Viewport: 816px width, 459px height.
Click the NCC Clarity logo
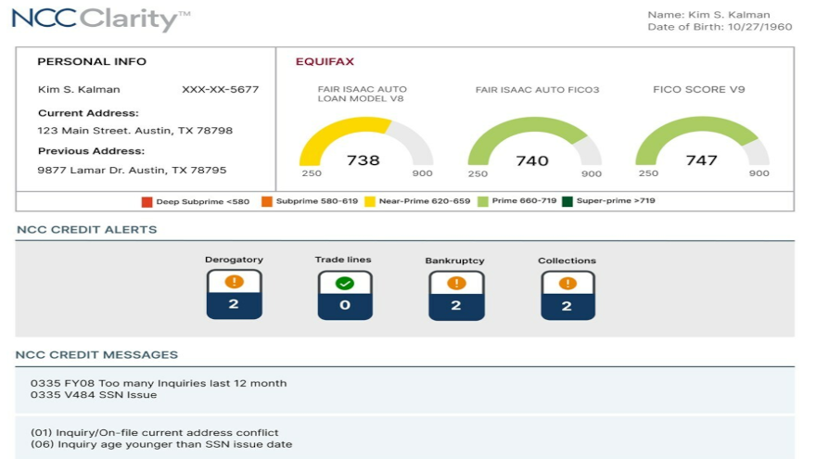[101, 18]
